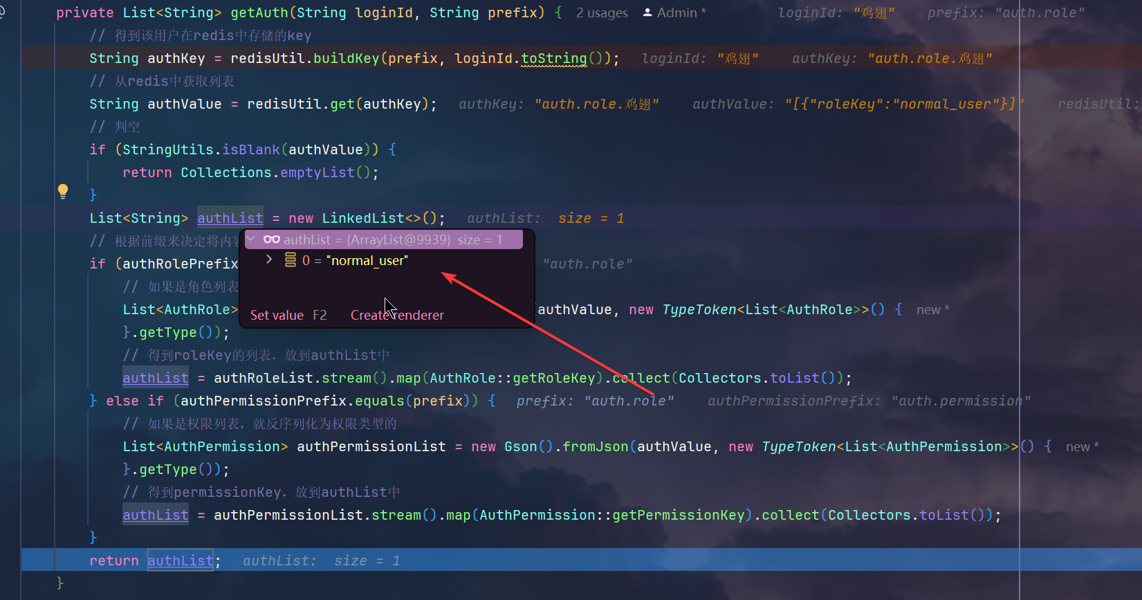
Task: Click the list element icon before 0 = "normal_user"
Action: coord(291,260)
